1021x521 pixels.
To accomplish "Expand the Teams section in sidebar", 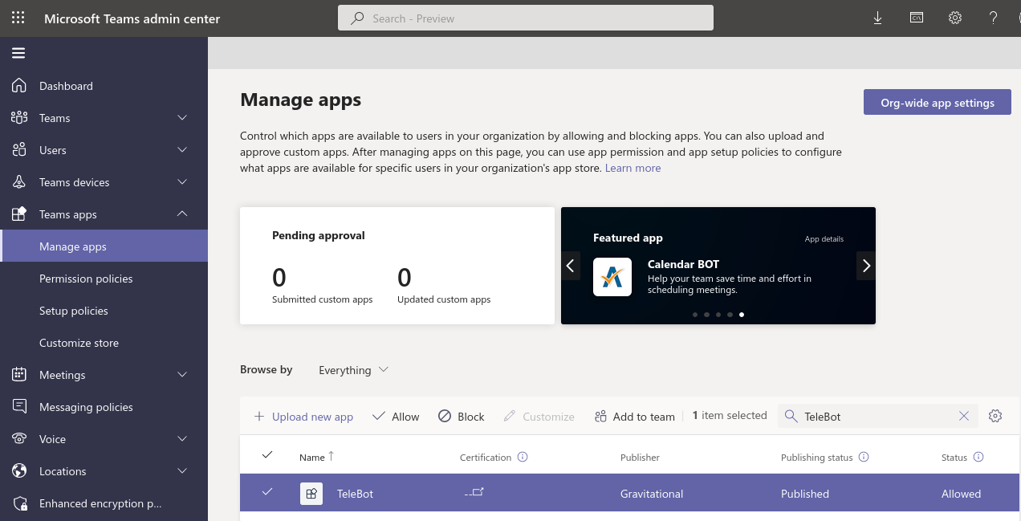I will coord(181,118).
